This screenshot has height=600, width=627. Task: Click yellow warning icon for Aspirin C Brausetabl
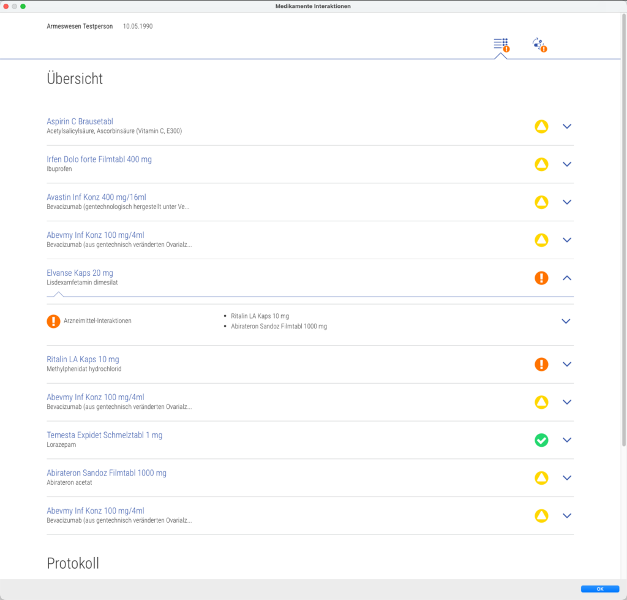click(x=541, y=126)
